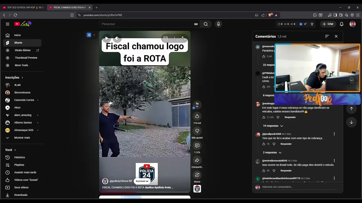Dislike the Short via Não gostei
This screenshot has width=362, height=203.
coord(197,131)
